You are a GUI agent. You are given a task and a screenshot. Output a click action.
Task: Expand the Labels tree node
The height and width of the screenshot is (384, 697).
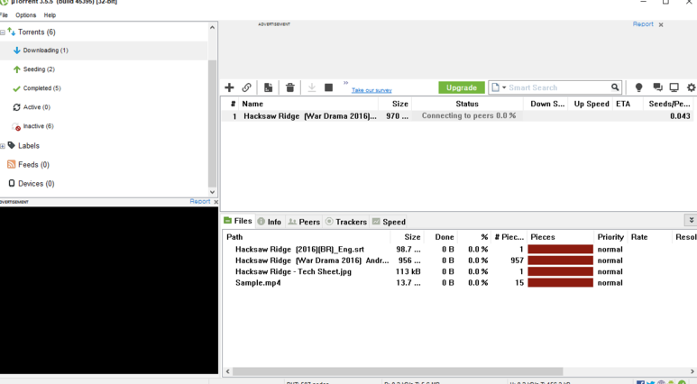3,146
